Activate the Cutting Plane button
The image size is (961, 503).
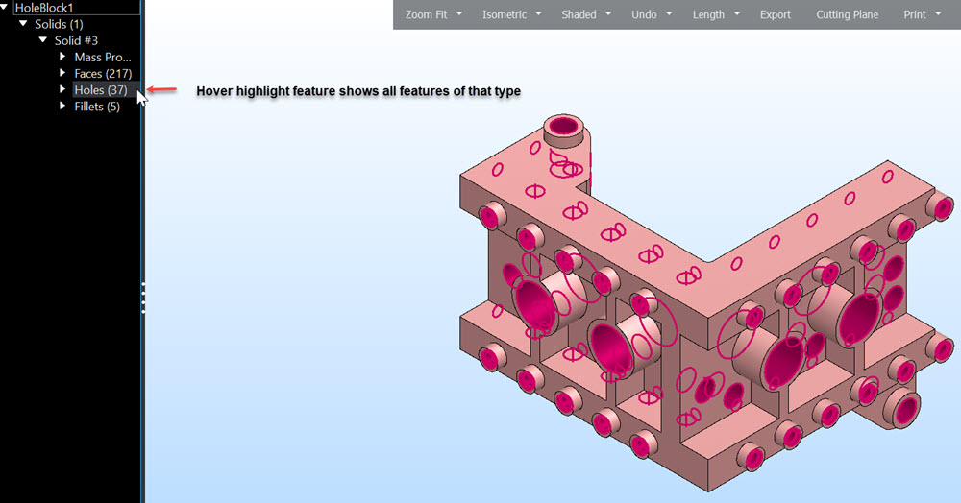[x=847, y=14]
